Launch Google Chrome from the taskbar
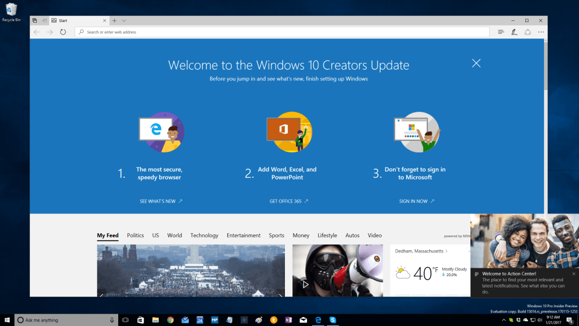The height and width of the screenshot is (326, 579). coord(170,320)
